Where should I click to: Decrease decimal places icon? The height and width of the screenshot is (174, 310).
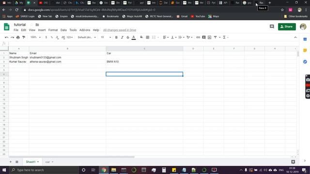[57, 37]
